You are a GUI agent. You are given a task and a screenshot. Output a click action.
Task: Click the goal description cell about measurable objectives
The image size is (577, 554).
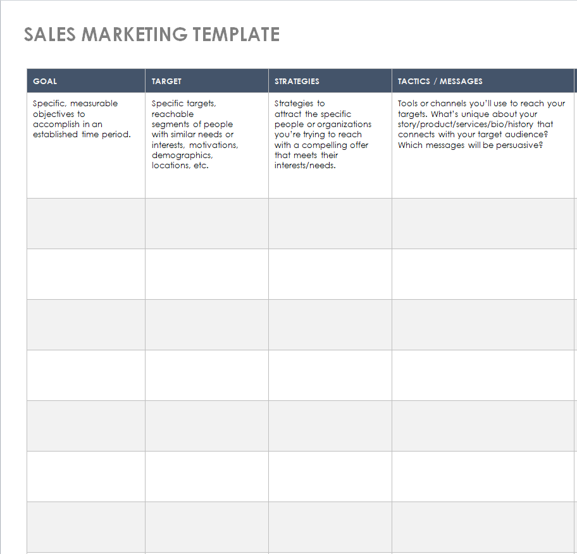click(86, 145)
